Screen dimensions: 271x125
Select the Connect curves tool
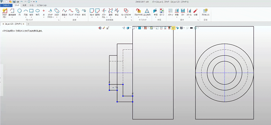(110, 12)
